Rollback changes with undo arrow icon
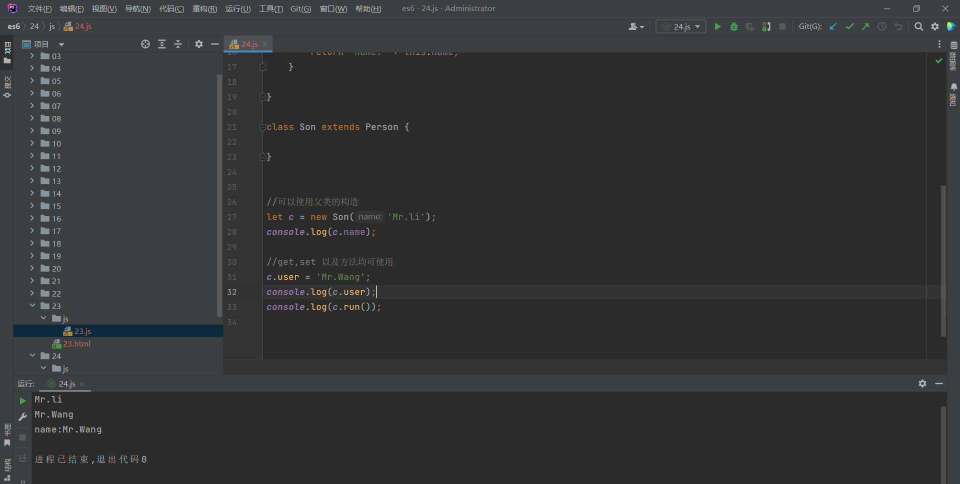960x484 pixels. [x=898, y=26]
